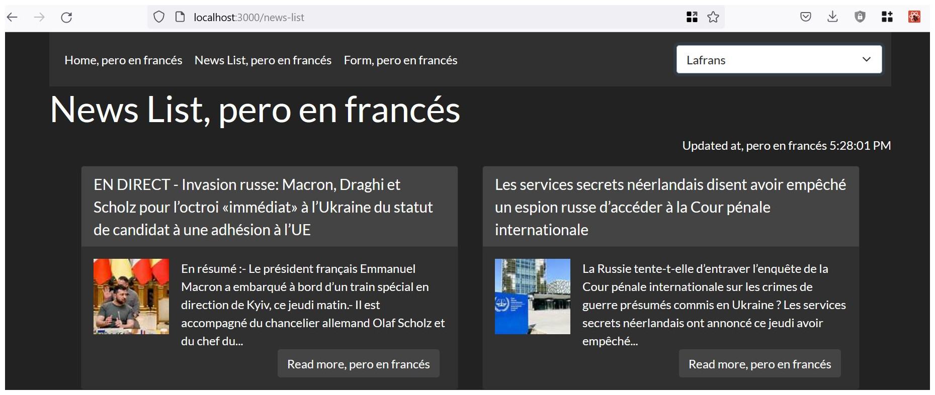The width and height of the screenshot is (935, 395).
Task: Click the QR grid icon in address bar
Action: 692,17
